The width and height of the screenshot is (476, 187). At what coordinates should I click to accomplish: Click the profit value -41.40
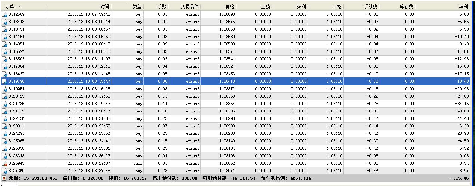tap(461, 118)
